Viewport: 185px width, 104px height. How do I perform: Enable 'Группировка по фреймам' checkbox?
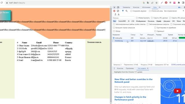pos(155,28)
